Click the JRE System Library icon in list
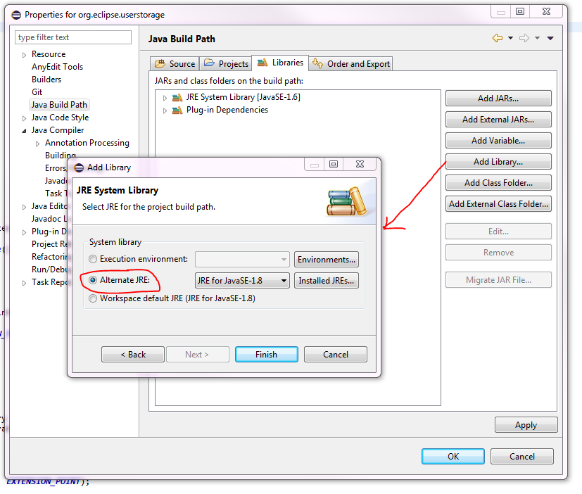The width and height of the screenshot is (582, 494). pos(177,98)
